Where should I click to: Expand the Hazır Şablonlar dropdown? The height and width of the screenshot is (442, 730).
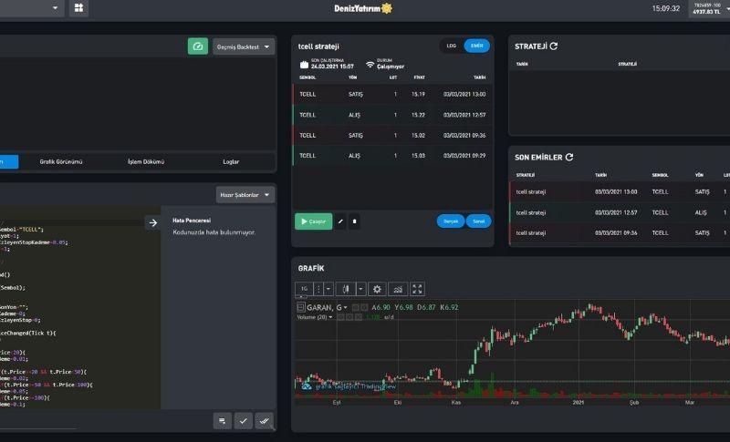click(x=245, y=195)
